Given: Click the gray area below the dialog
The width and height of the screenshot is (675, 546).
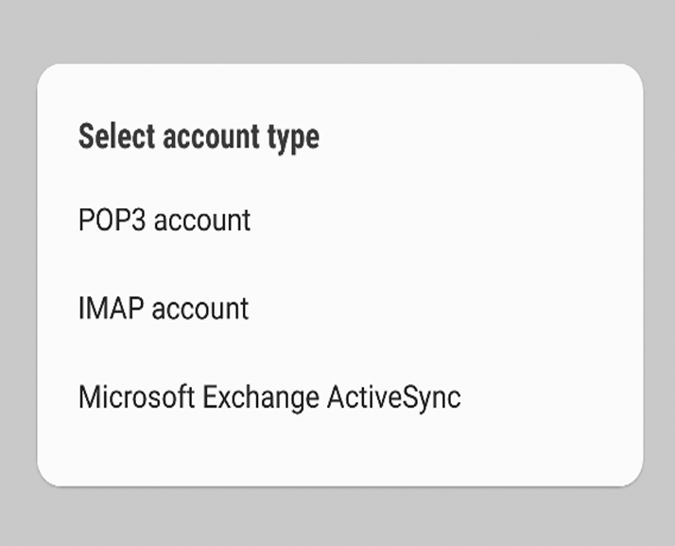Looking at the screenshot, I should [x=337, y=517].
